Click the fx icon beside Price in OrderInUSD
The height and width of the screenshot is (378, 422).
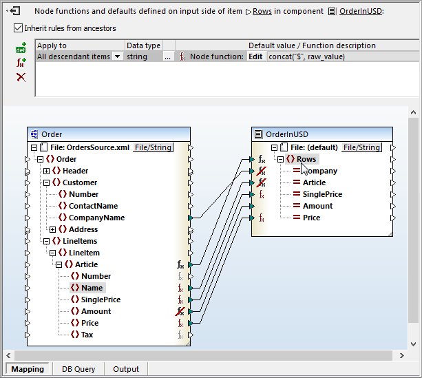[262, 218]
